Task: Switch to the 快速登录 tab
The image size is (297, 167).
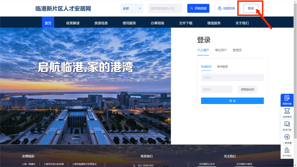Action: [206, 67]
